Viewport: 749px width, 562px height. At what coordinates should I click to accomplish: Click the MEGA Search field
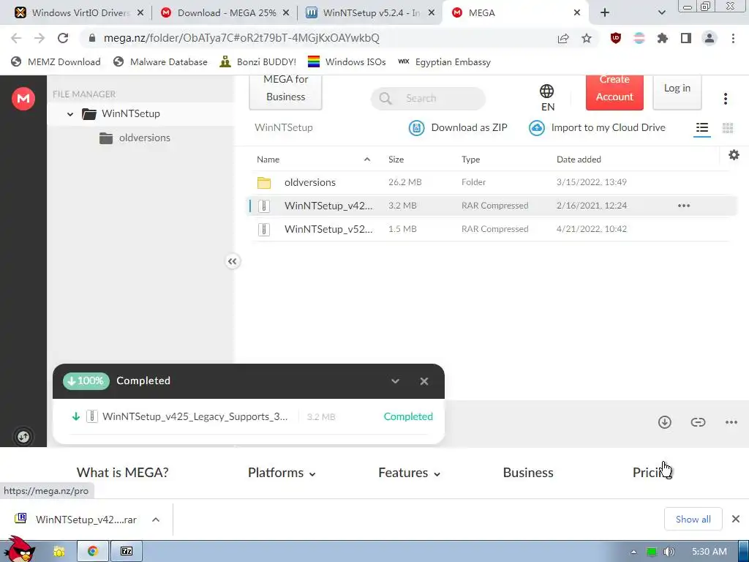428,99
